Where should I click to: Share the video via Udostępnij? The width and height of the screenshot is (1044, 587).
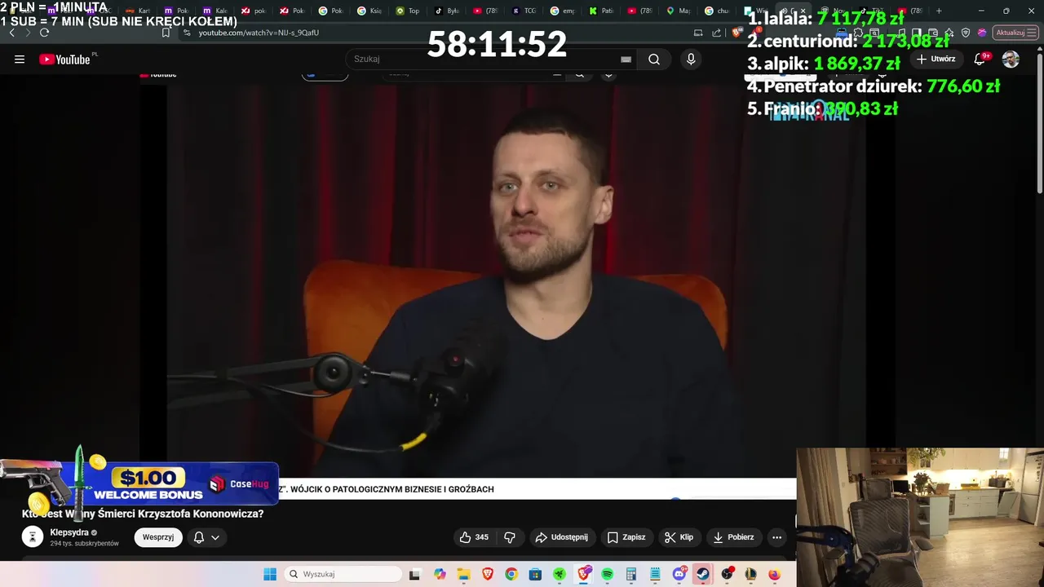point(562,537)
